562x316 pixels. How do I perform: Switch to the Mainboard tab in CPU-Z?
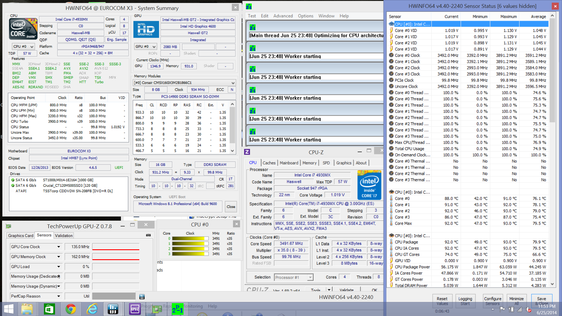tap(289, 163)
